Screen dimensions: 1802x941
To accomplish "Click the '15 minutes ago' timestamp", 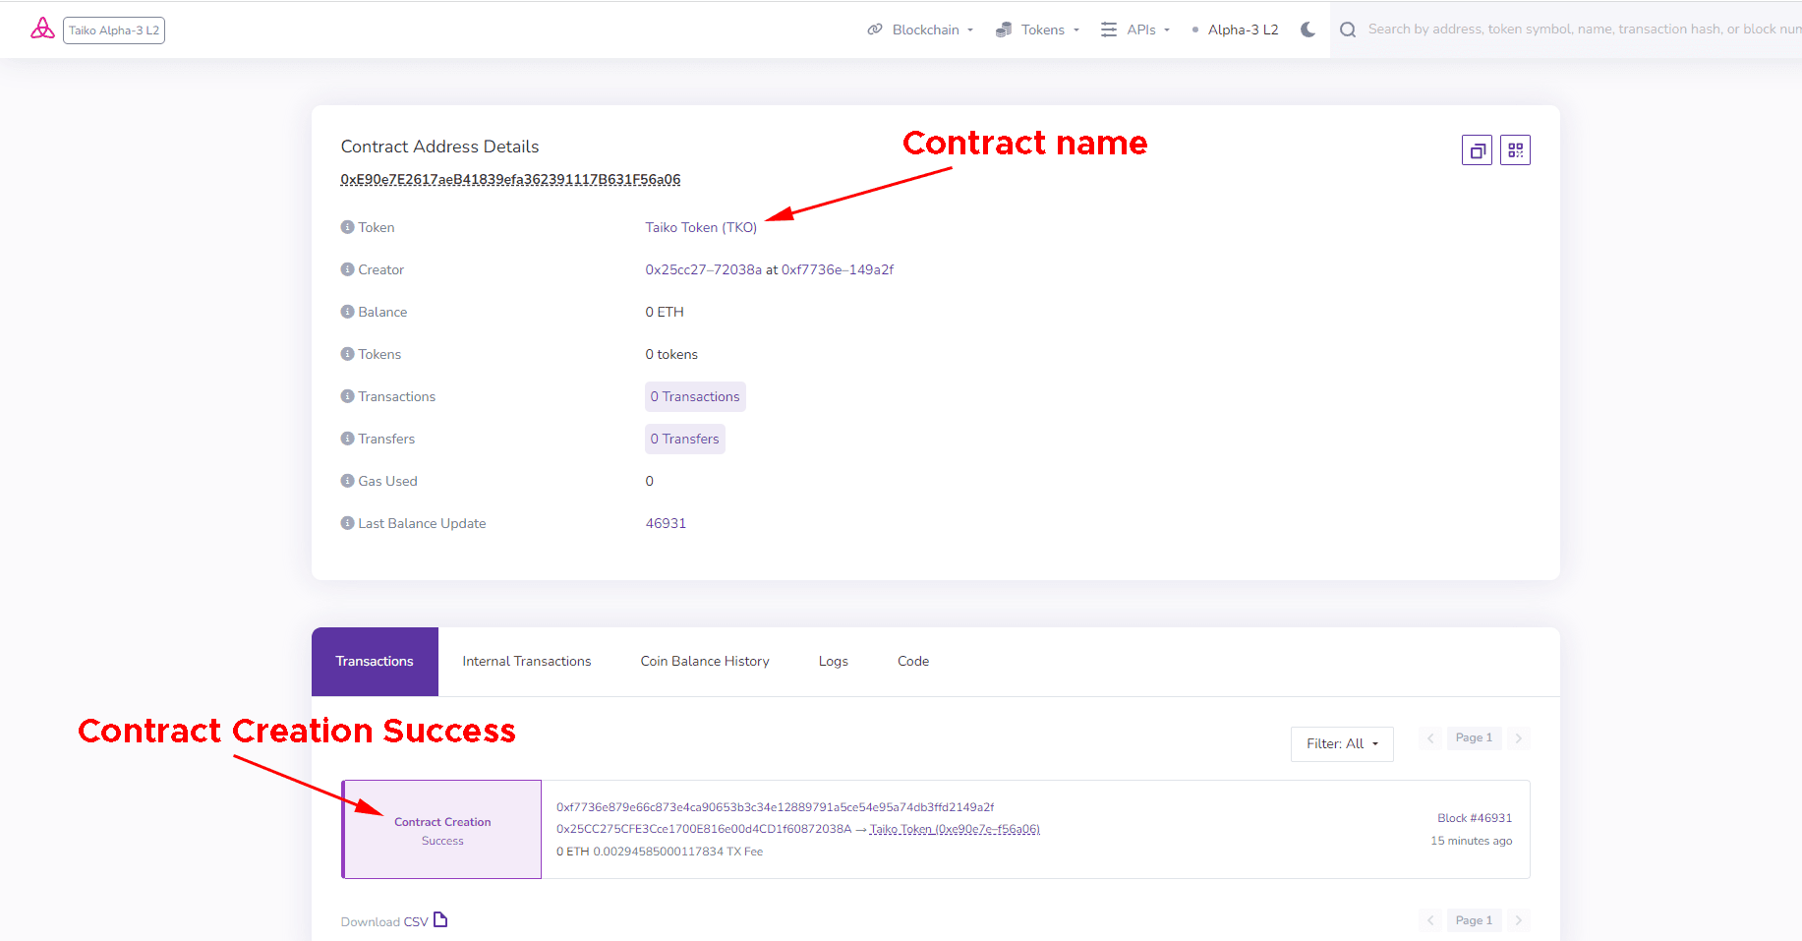I will 1472,841.
